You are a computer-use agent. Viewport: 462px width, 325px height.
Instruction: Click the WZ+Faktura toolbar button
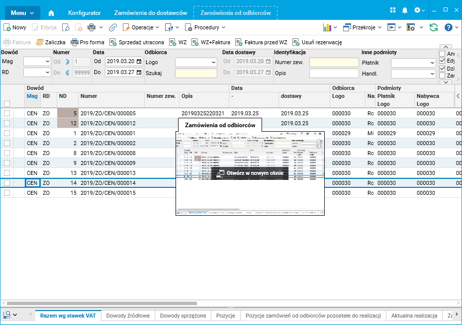pyautogui.click(x=211, y=42)
